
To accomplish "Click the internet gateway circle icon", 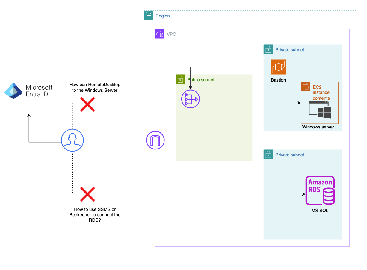I will point(191,99).
